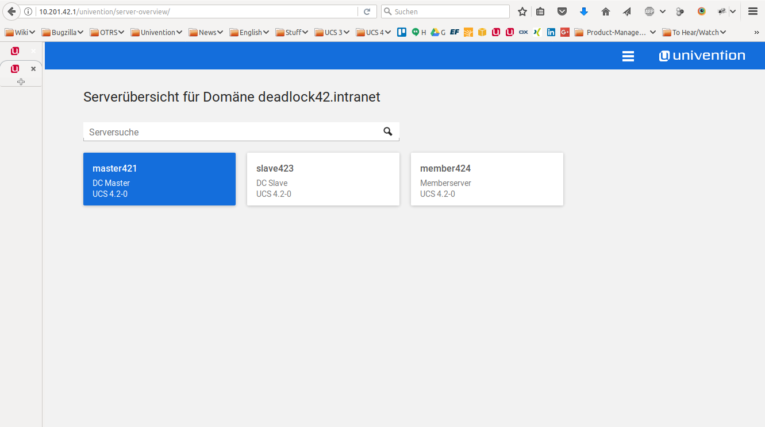The width and height of the screenshot is (765, 427).
Task: Click into the Serversuche search field
Action: click(x=230, y=132)
